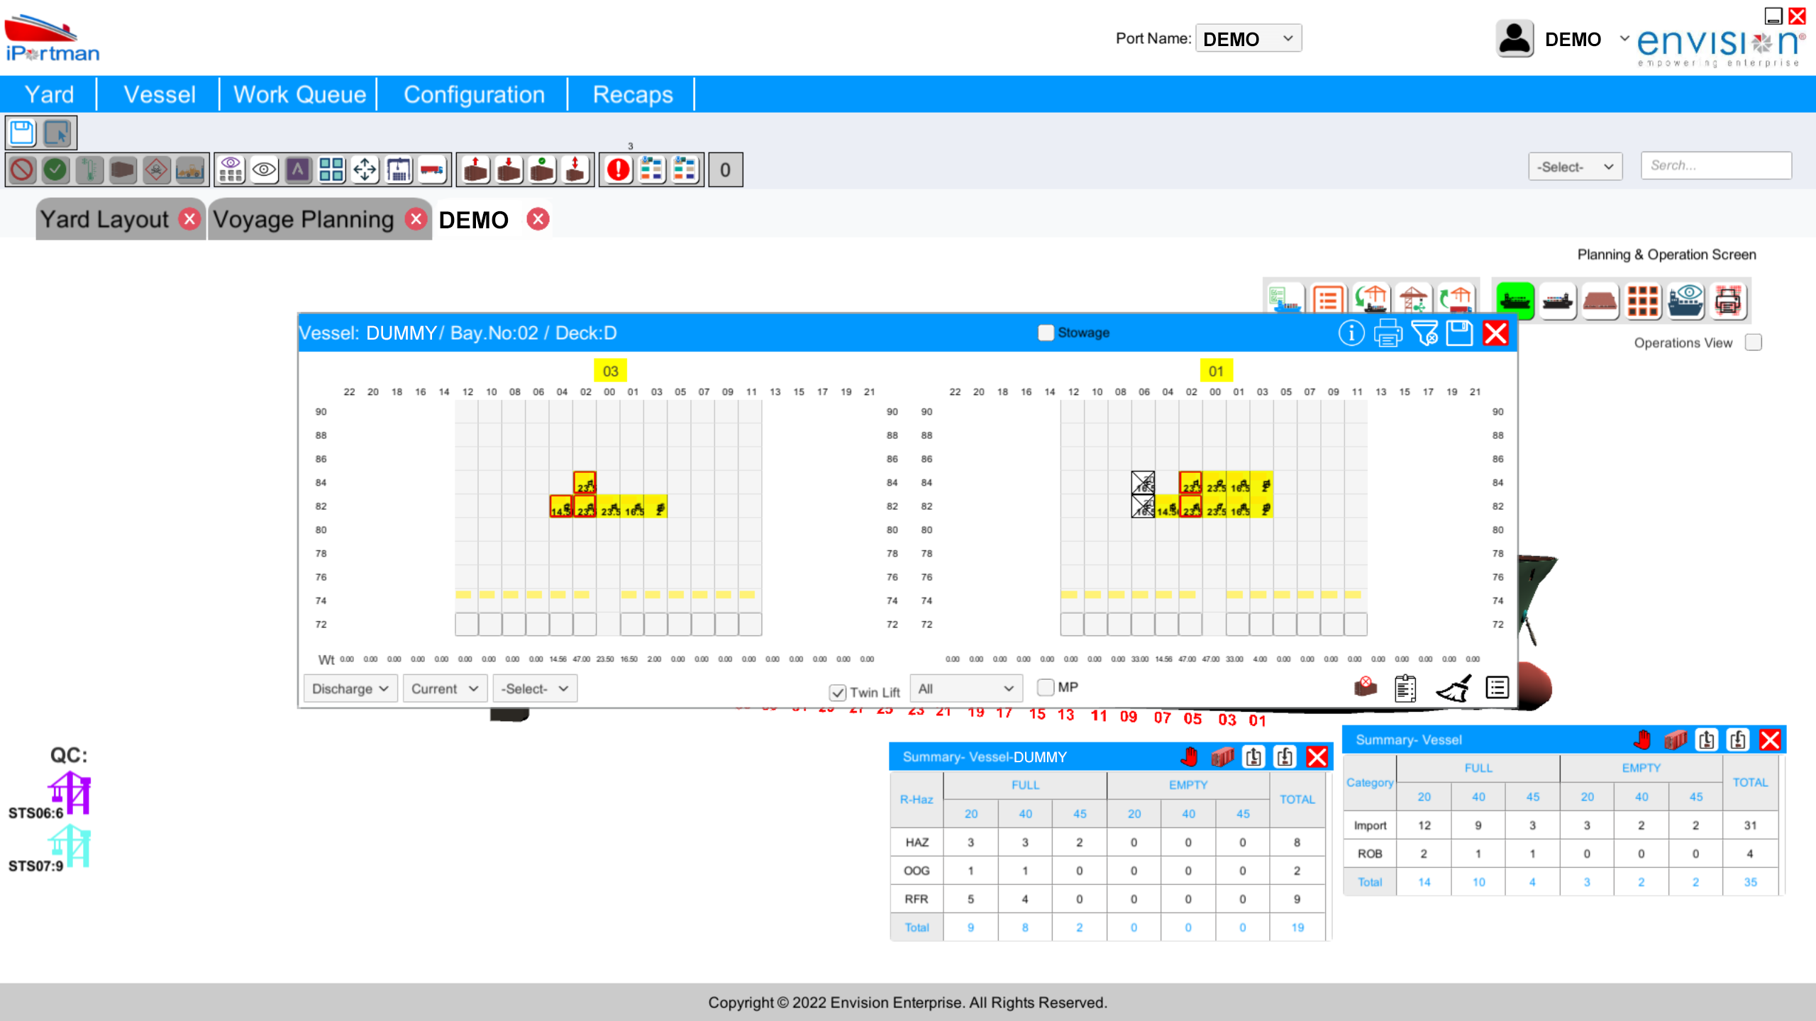Image resolution: width=1816 pixels, height=1021 pixels.
Task: Click the clear filter funnel icon
Action: [x=1424, y=333]
